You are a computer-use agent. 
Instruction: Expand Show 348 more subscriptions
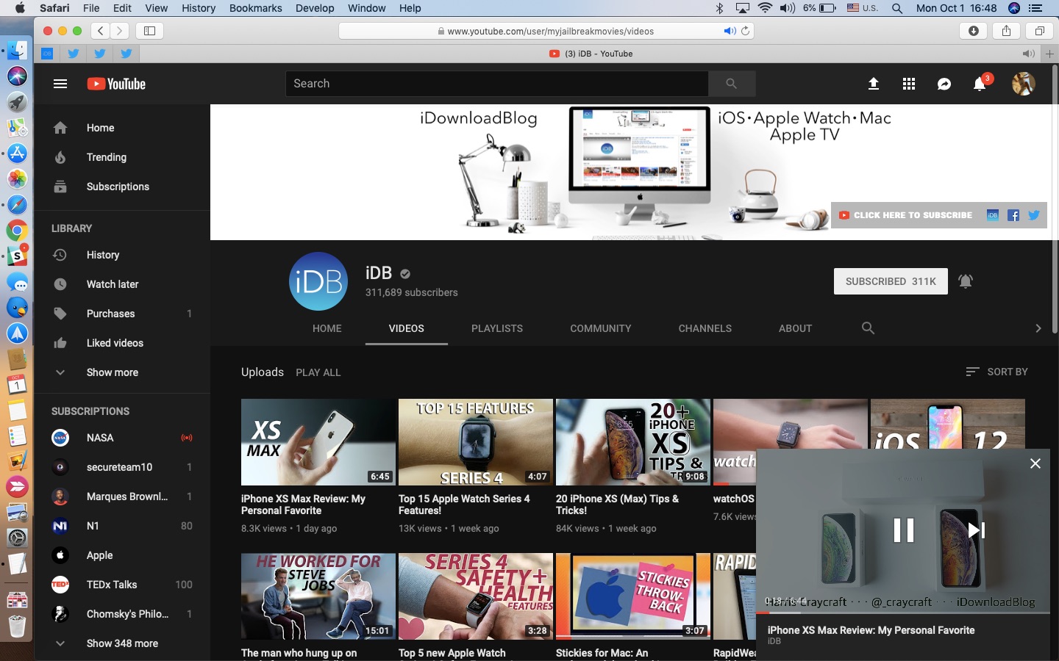coord(122,643)
